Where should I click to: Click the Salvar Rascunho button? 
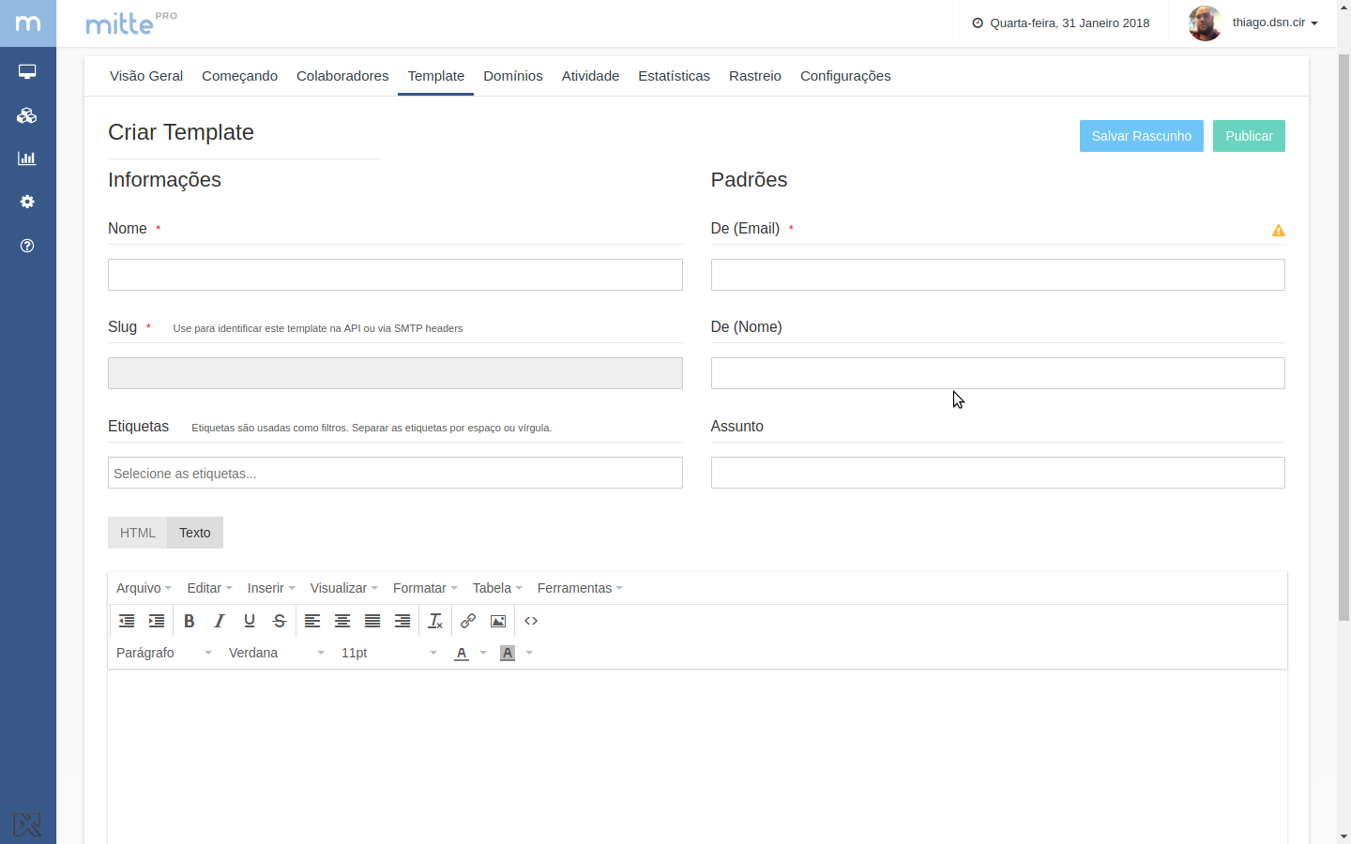pos(1141,136)
